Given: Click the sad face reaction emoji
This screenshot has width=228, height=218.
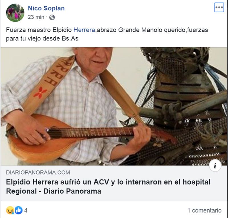Looking at the screenshot, I should [x=10, y=210].
